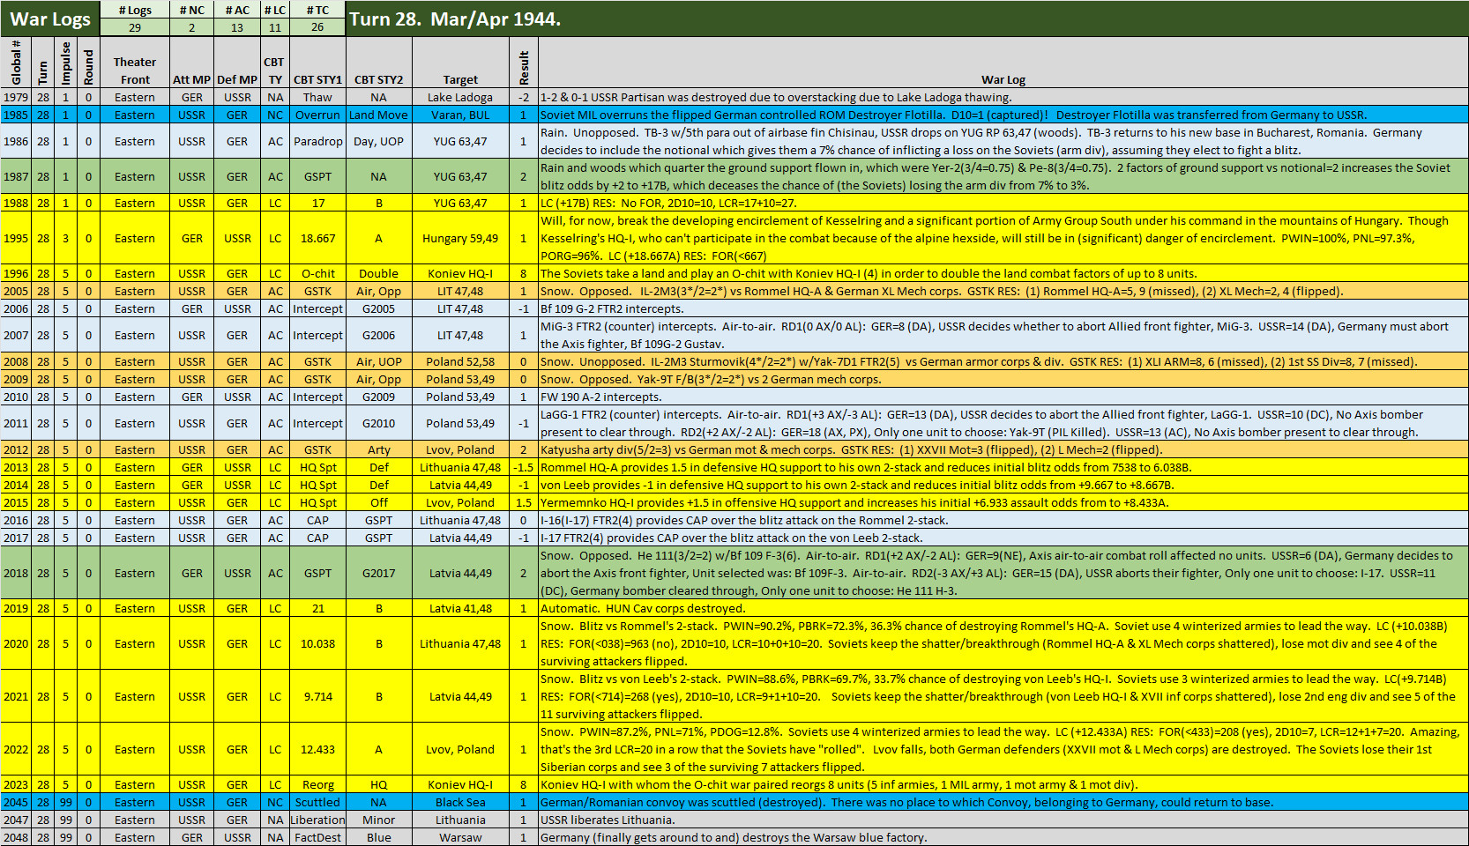This screenshot has width=1469, height=846.
Task: Click the 'Overrun' cell
Action: pyautogui.click(x=317, y=115)
